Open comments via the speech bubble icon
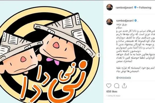155x103 pixels. tap(117, 86)
